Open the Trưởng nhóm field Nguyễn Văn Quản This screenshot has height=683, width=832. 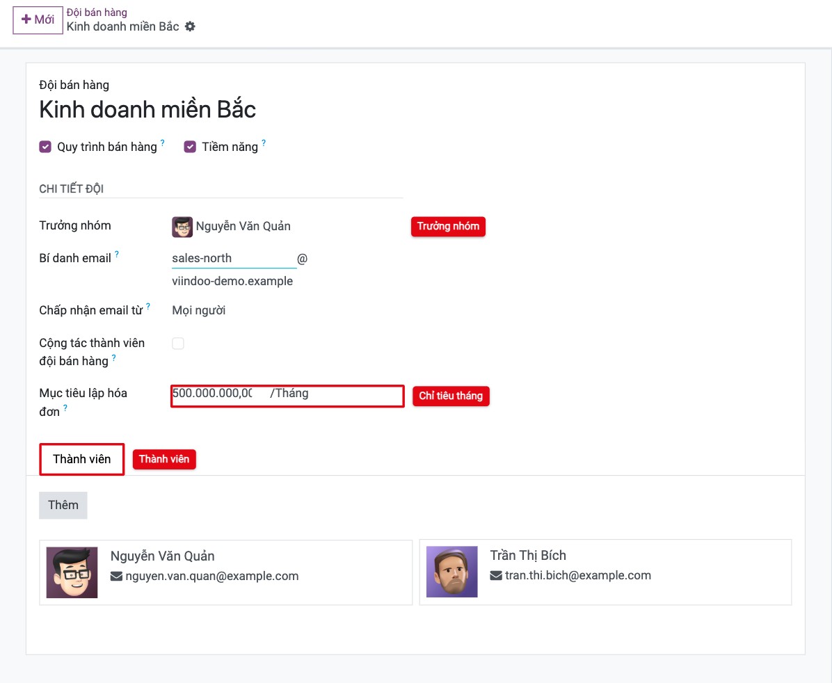[243, 227]
